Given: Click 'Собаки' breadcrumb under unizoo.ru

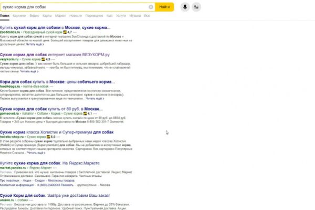Looking at the screenshot, I should pyautogui.click(x=23, y=200).
